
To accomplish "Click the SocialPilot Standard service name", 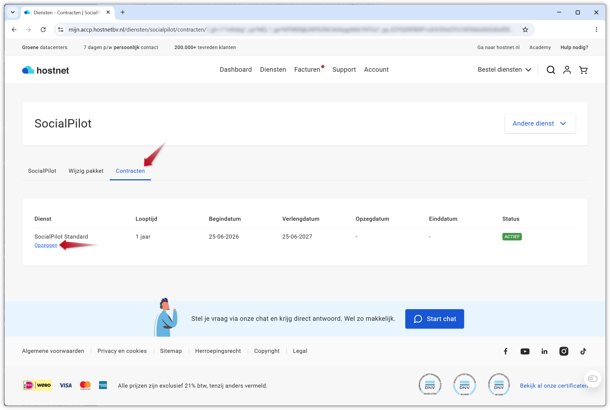I will (61, 237).
